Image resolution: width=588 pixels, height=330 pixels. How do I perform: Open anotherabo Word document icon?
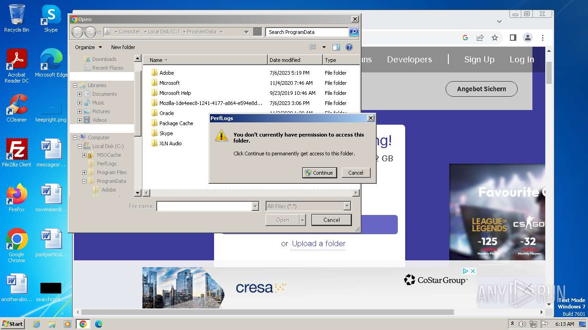tap(17, 288)
